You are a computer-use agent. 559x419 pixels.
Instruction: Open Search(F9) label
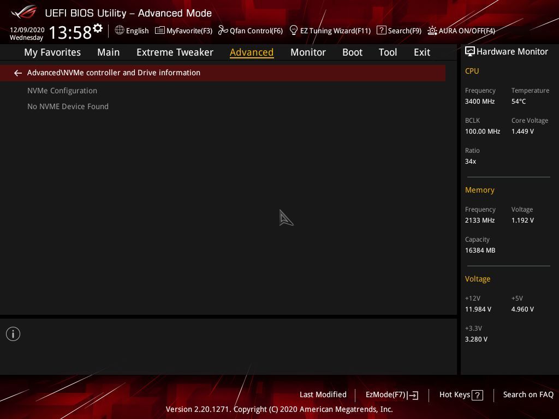pyautogui.click(x=405, y=31)
